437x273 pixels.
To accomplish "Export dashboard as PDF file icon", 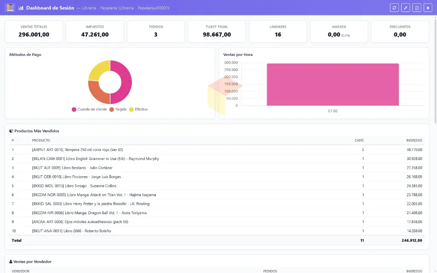I will (417, 8).
